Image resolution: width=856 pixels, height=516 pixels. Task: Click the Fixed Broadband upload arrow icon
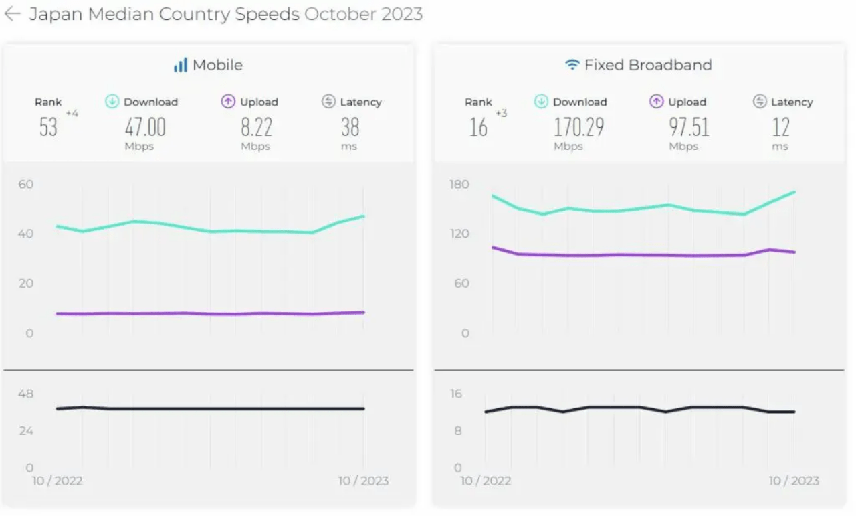657,102
